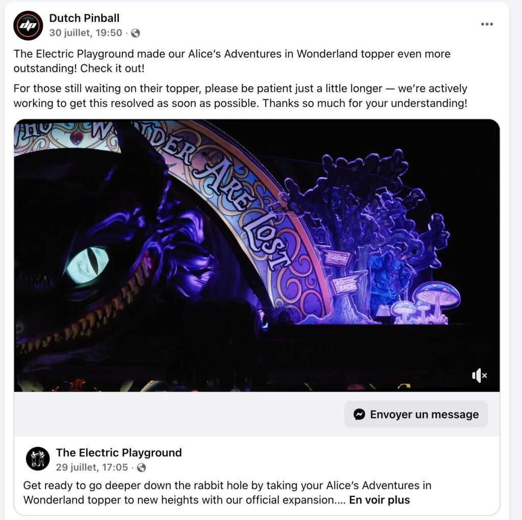
Task: Open The Electric Playground page name link
Action: click(x=119, y=453)
